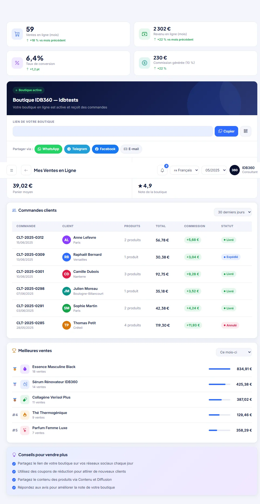Open order CLT-2025-0312

[30, 237]
